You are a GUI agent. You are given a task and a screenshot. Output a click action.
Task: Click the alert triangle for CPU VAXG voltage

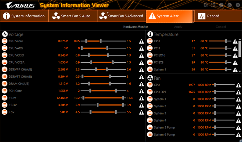[141, 48]
